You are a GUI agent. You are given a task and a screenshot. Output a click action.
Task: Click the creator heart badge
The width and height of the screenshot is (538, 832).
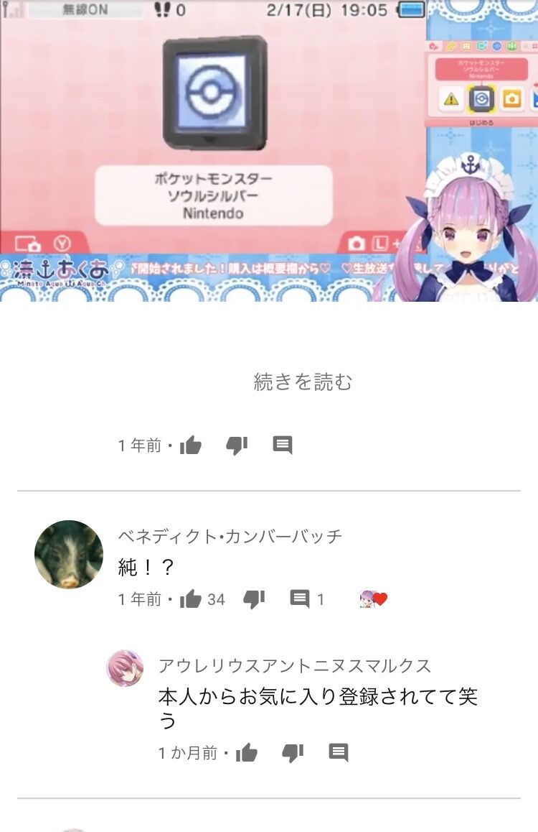(374, 599)
